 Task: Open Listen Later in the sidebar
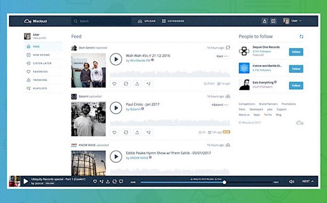43,63
